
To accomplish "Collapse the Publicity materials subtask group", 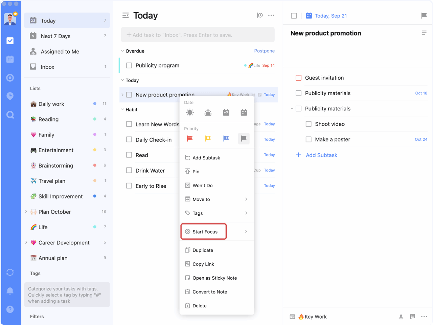I will [292, 109].
